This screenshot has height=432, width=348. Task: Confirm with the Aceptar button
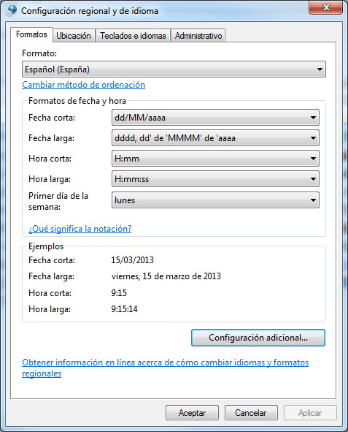point(192,413)
